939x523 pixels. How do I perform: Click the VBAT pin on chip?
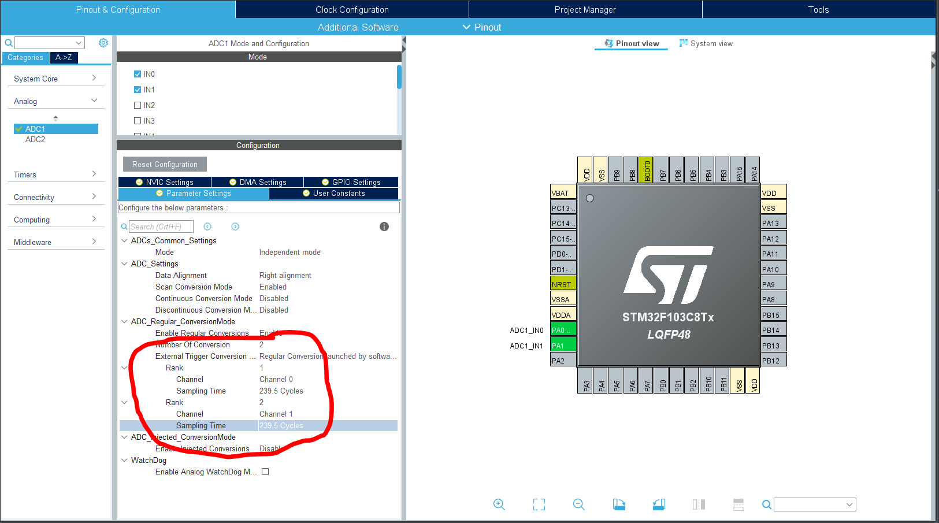tap(563, 193)
